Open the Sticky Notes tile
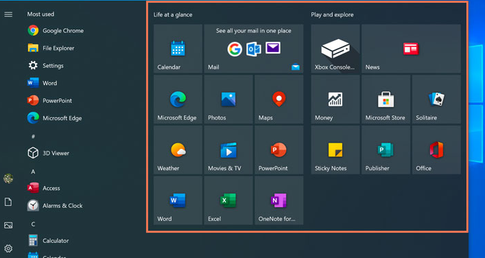The width and height of the screenshot is (485, 258). point(335,150)
